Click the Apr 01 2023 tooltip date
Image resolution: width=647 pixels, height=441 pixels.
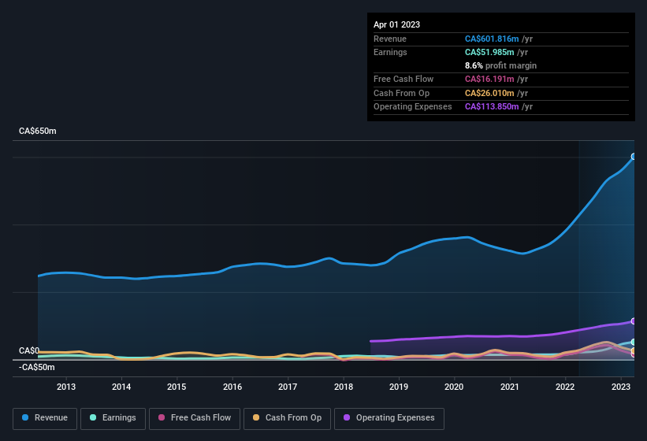coord(396,24)
